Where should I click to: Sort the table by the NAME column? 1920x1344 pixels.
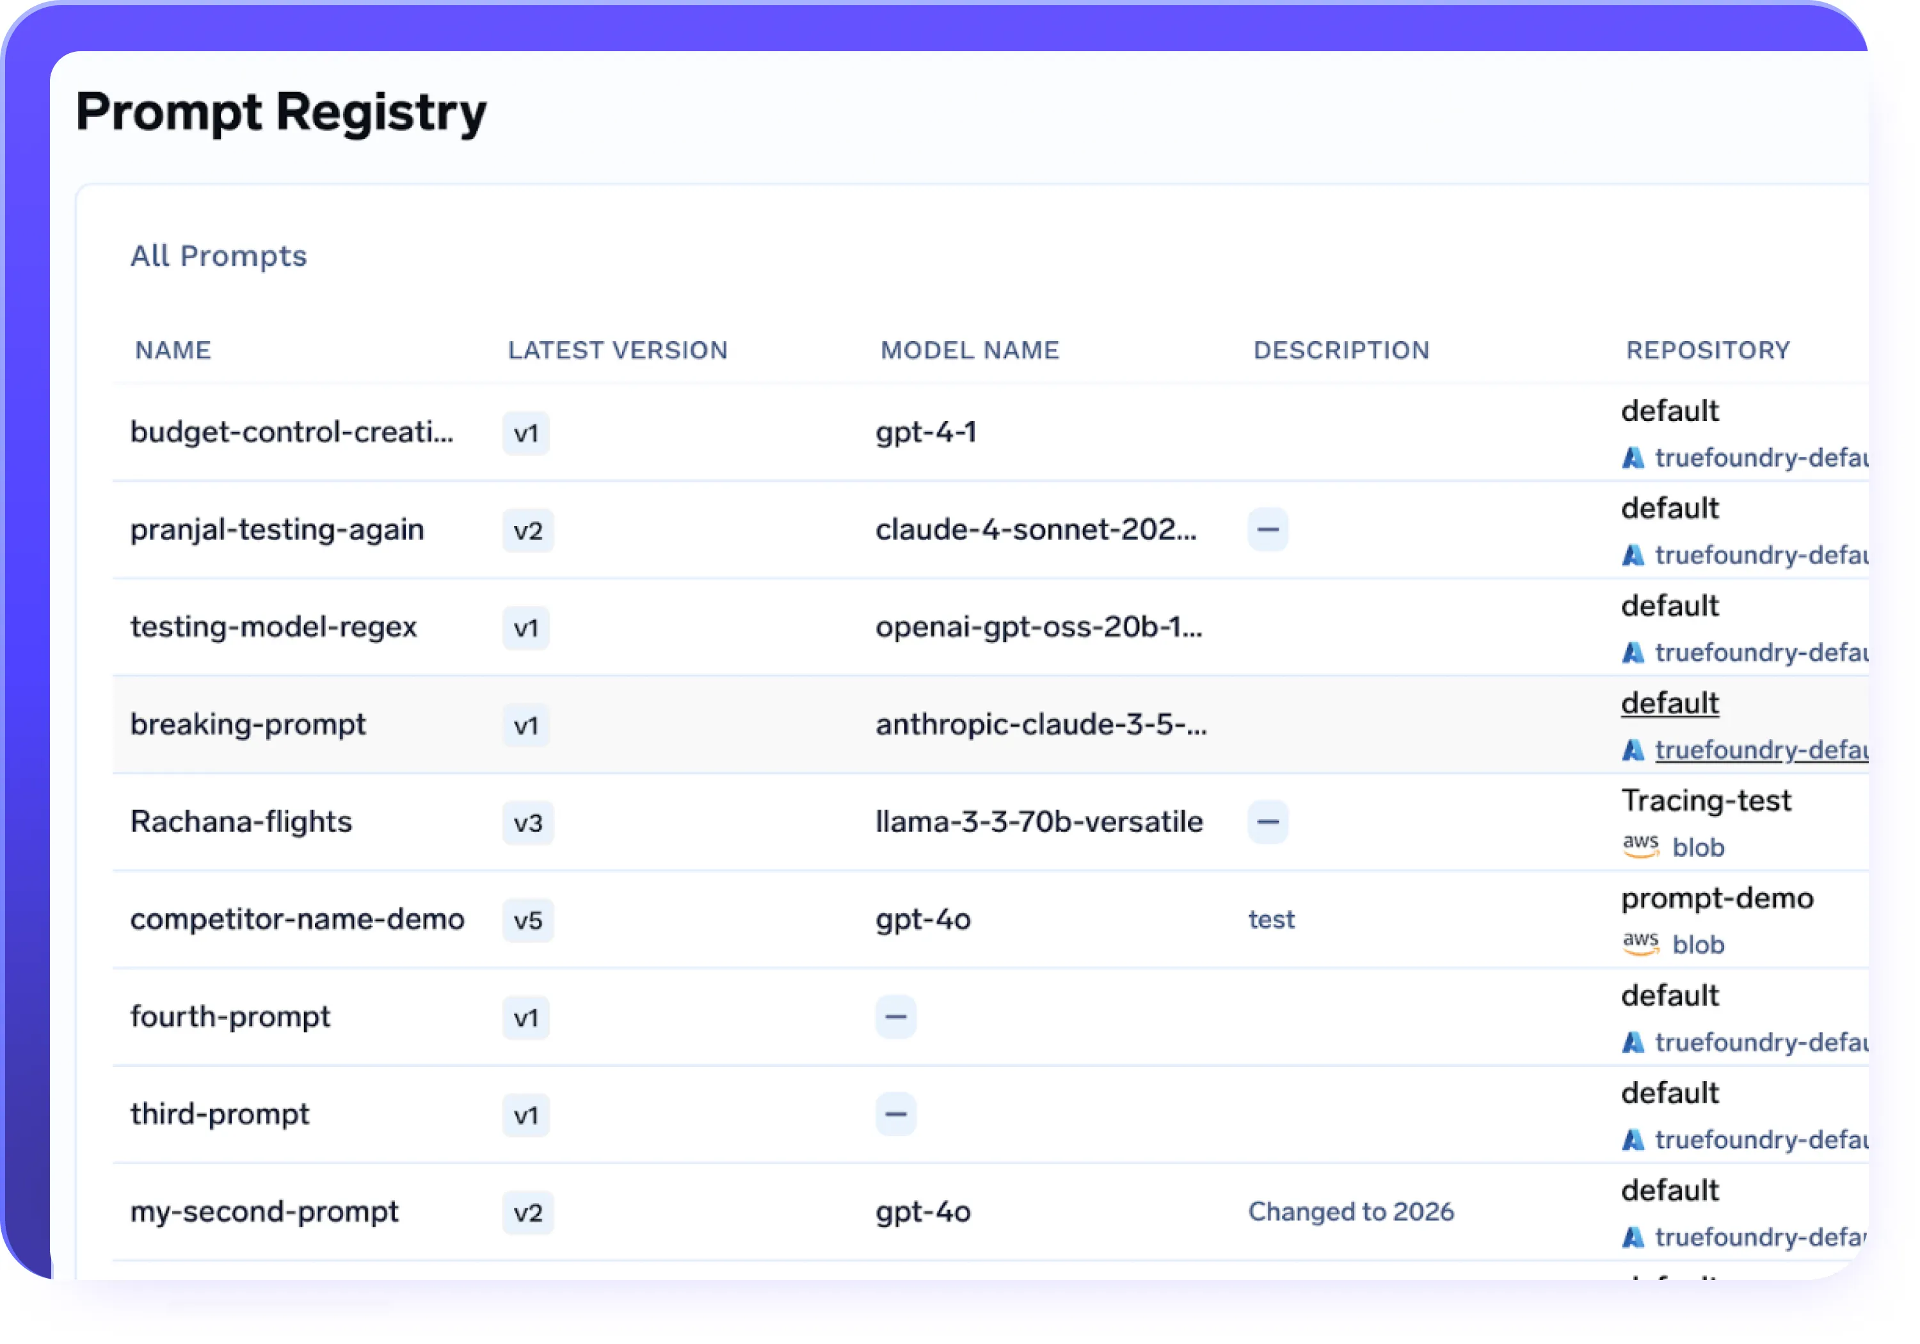click(x=172, y=351)
